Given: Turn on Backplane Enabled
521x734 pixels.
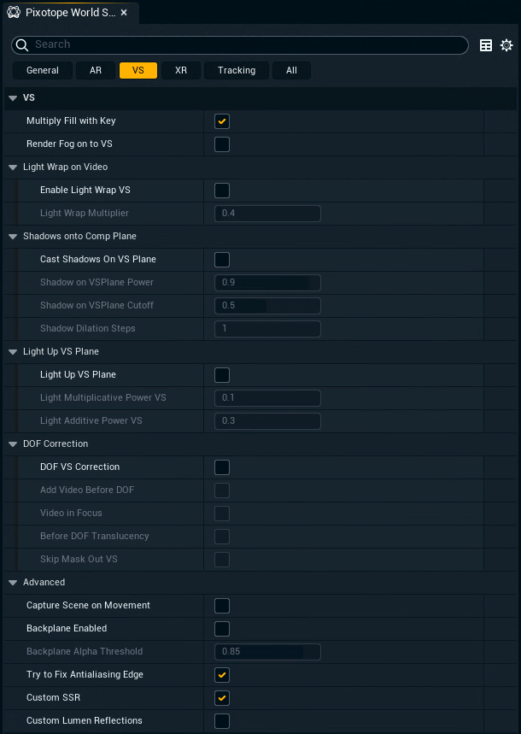Looking at the screenshot, I should pos(222,628).
